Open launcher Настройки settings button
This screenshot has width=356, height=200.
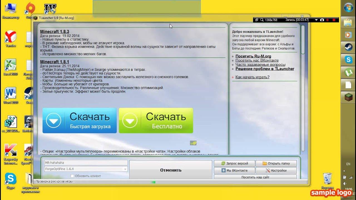tap(276, 171)
